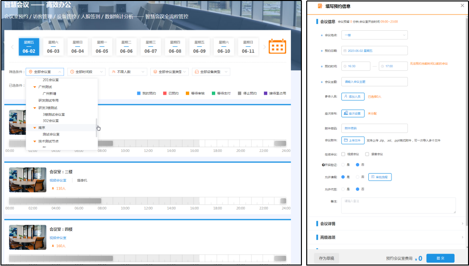The image size is (469, 266).
Task: Check the 语音会议 checkbox
Action: point(367,154)
